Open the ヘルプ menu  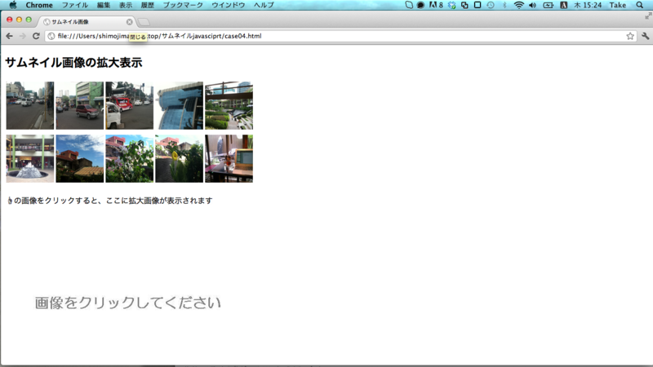click(x=264, y=5)
